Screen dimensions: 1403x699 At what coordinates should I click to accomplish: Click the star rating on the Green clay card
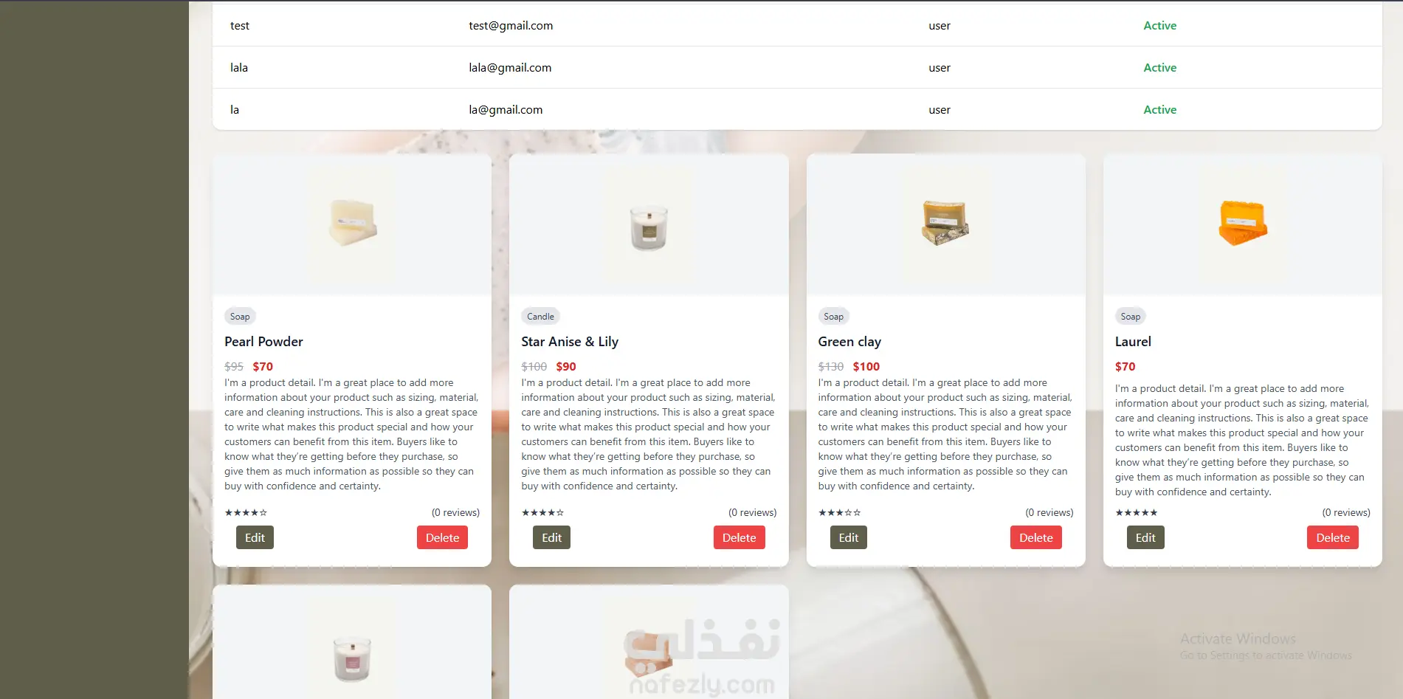pos(839,512)
